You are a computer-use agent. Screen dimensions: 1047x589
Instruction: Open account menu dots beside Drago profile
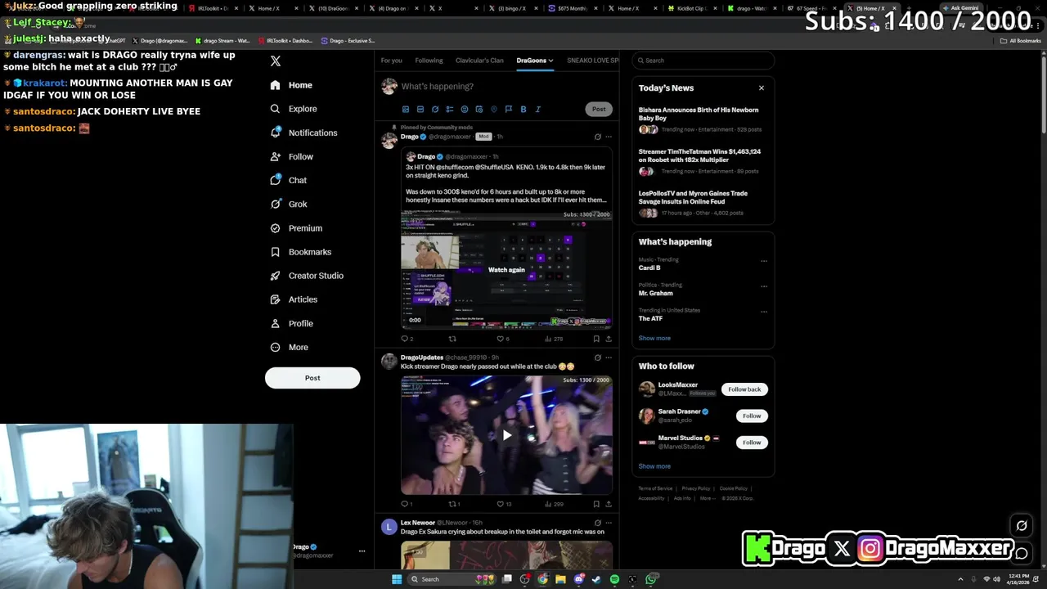tap(362, 551)
